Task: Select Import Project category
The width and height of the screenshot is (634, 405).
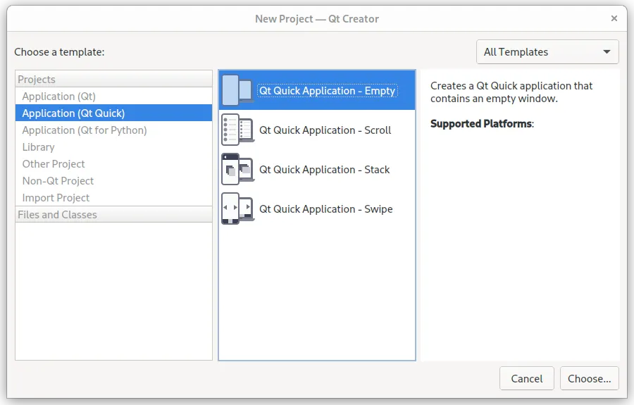Action: 113,198
